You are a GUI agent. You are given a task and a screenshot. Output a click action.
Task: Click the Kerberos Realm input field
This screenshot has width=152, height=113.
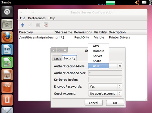pyautogui.click(x=105, y=80)
